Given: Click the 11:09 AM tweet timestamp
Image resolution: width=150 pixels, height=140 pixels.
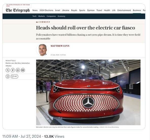Looking at the screenshot, I should [x=10, y=136].
